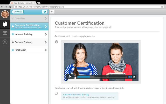Click the bottom circular sidebar icon
166x104 pixels.
coord(5,42)
